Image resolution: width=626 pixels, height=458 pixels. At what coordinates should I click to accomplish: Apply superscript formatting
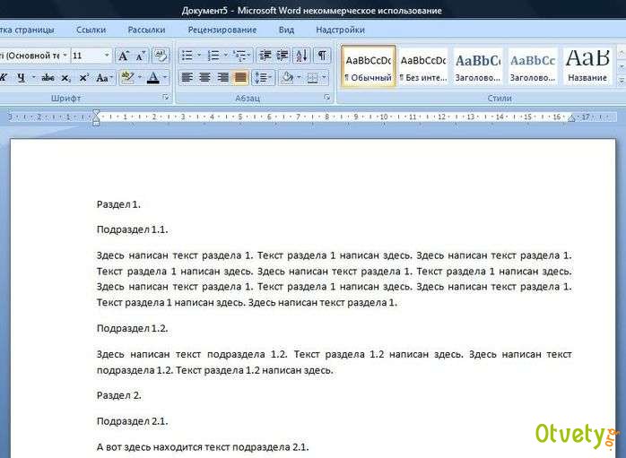click(85, 78)
